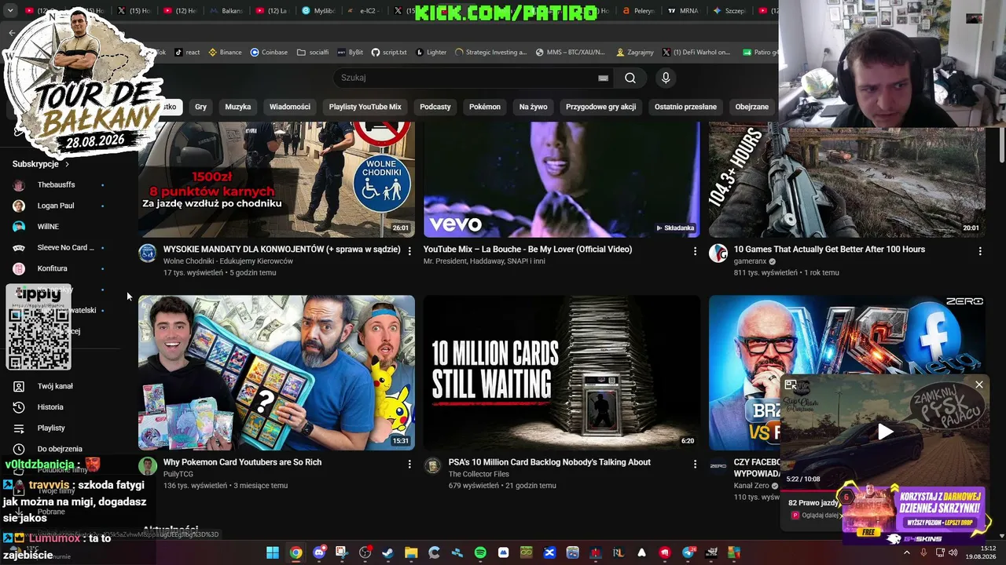Filter feed by Pokémon chip

pos(485,107)
